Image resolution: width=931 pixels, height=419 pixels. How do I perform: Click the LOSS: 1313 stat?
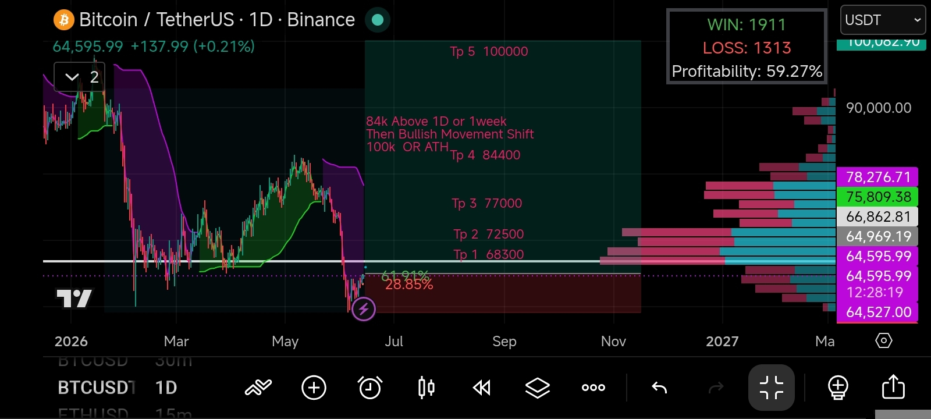747,48
